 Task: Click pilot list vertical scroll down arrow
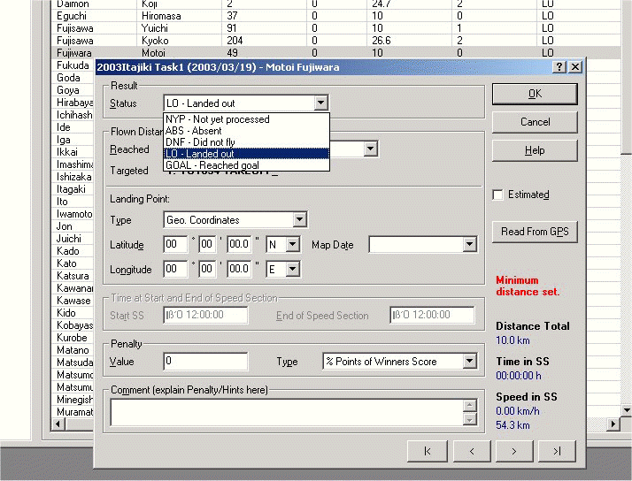(627, 410)
